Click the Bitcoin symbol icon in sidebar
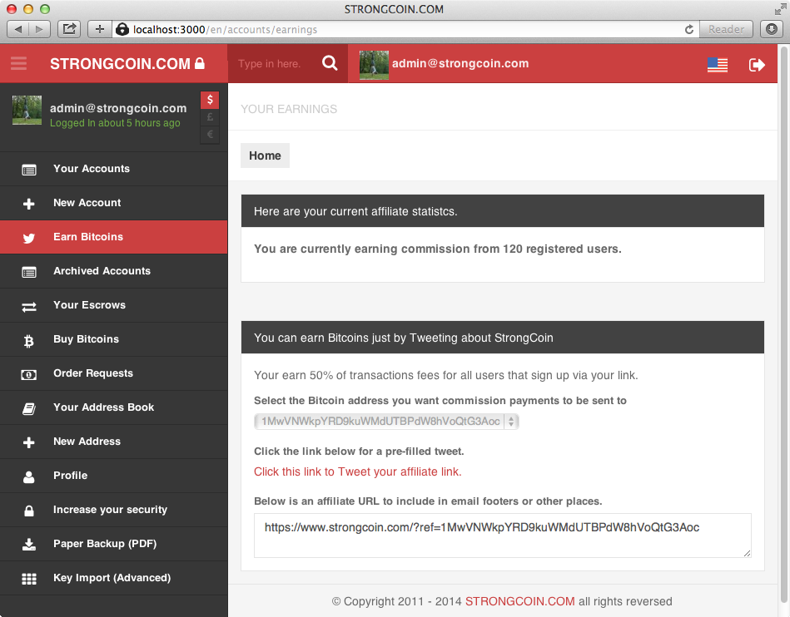 pyautogui.click(x=29, y=340)
